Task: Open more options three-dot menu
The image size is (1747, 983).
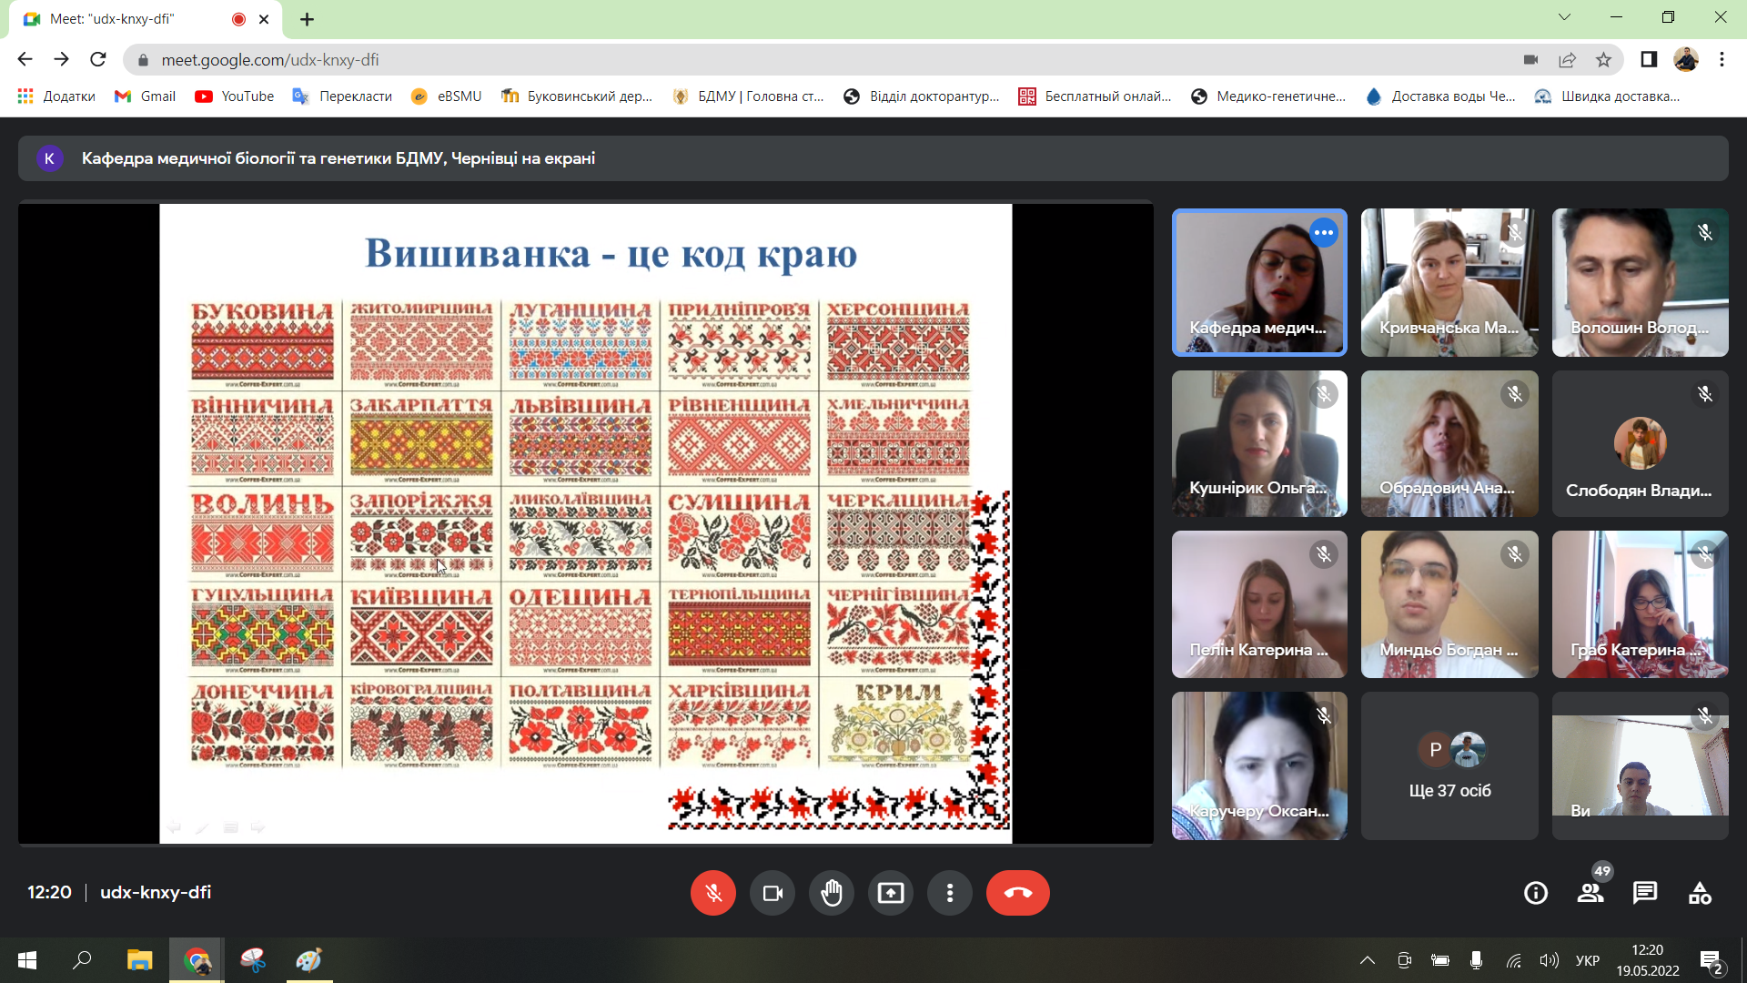Action: coord(950,893)
